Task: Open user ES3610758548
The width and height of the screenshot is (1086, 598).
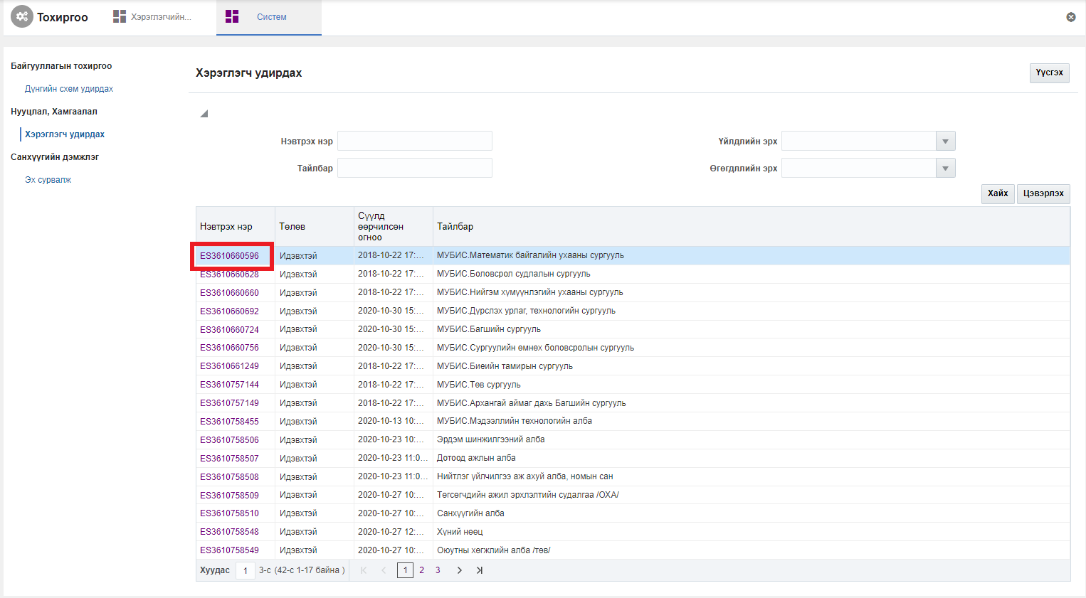Action: click(x=229, y=532)
